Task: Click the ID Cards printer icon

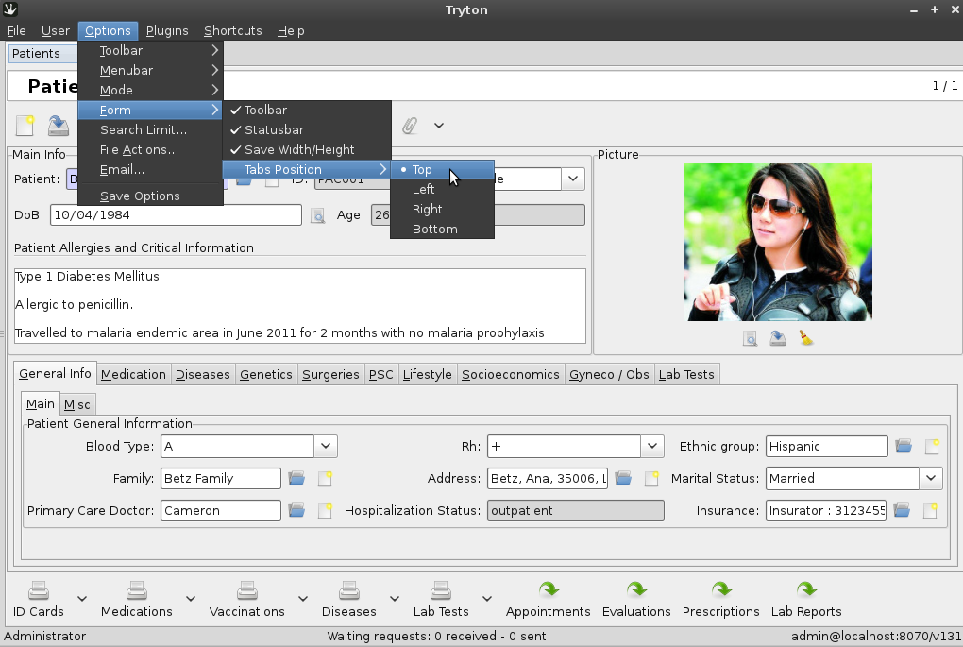Action: pos(39,590)
